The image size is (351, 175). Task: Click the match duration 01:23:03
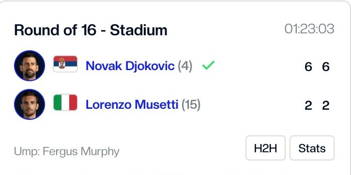[309, 29]
